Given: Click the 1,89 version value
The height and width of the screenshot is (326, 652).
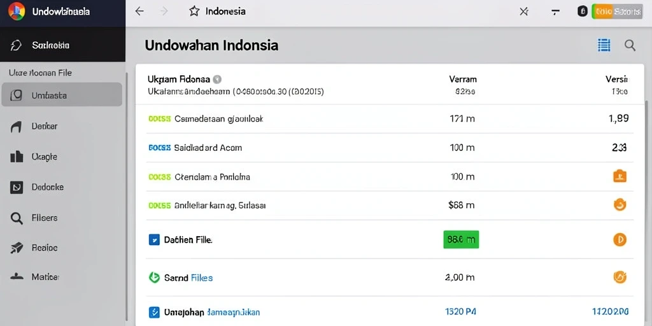Looking at the screenshot, I should coord(618,119).
